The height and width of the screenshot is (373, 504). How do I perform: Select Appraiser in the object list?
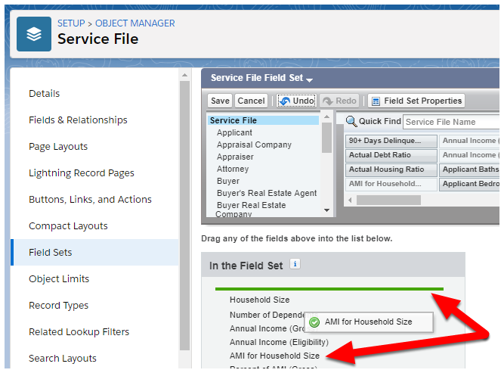pos(235,157)
